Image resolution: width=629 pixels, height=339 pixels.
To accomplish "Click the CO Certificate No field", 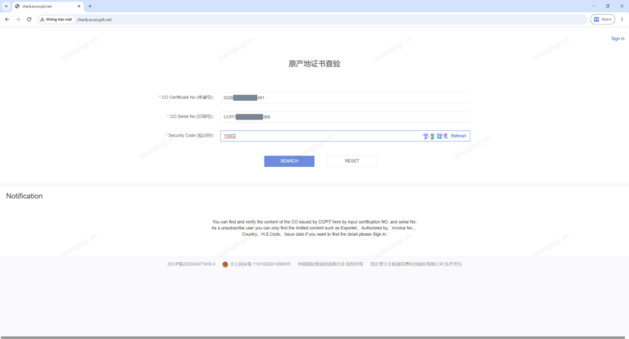I will [x=345, y=97].
